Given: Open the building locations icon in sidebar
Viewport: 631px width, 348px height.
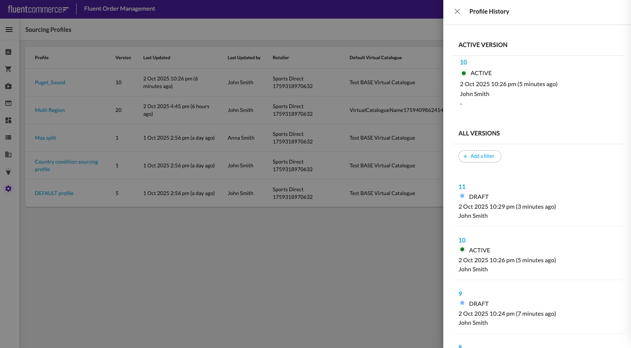Looking at the screenshot, I should [8, 154].
